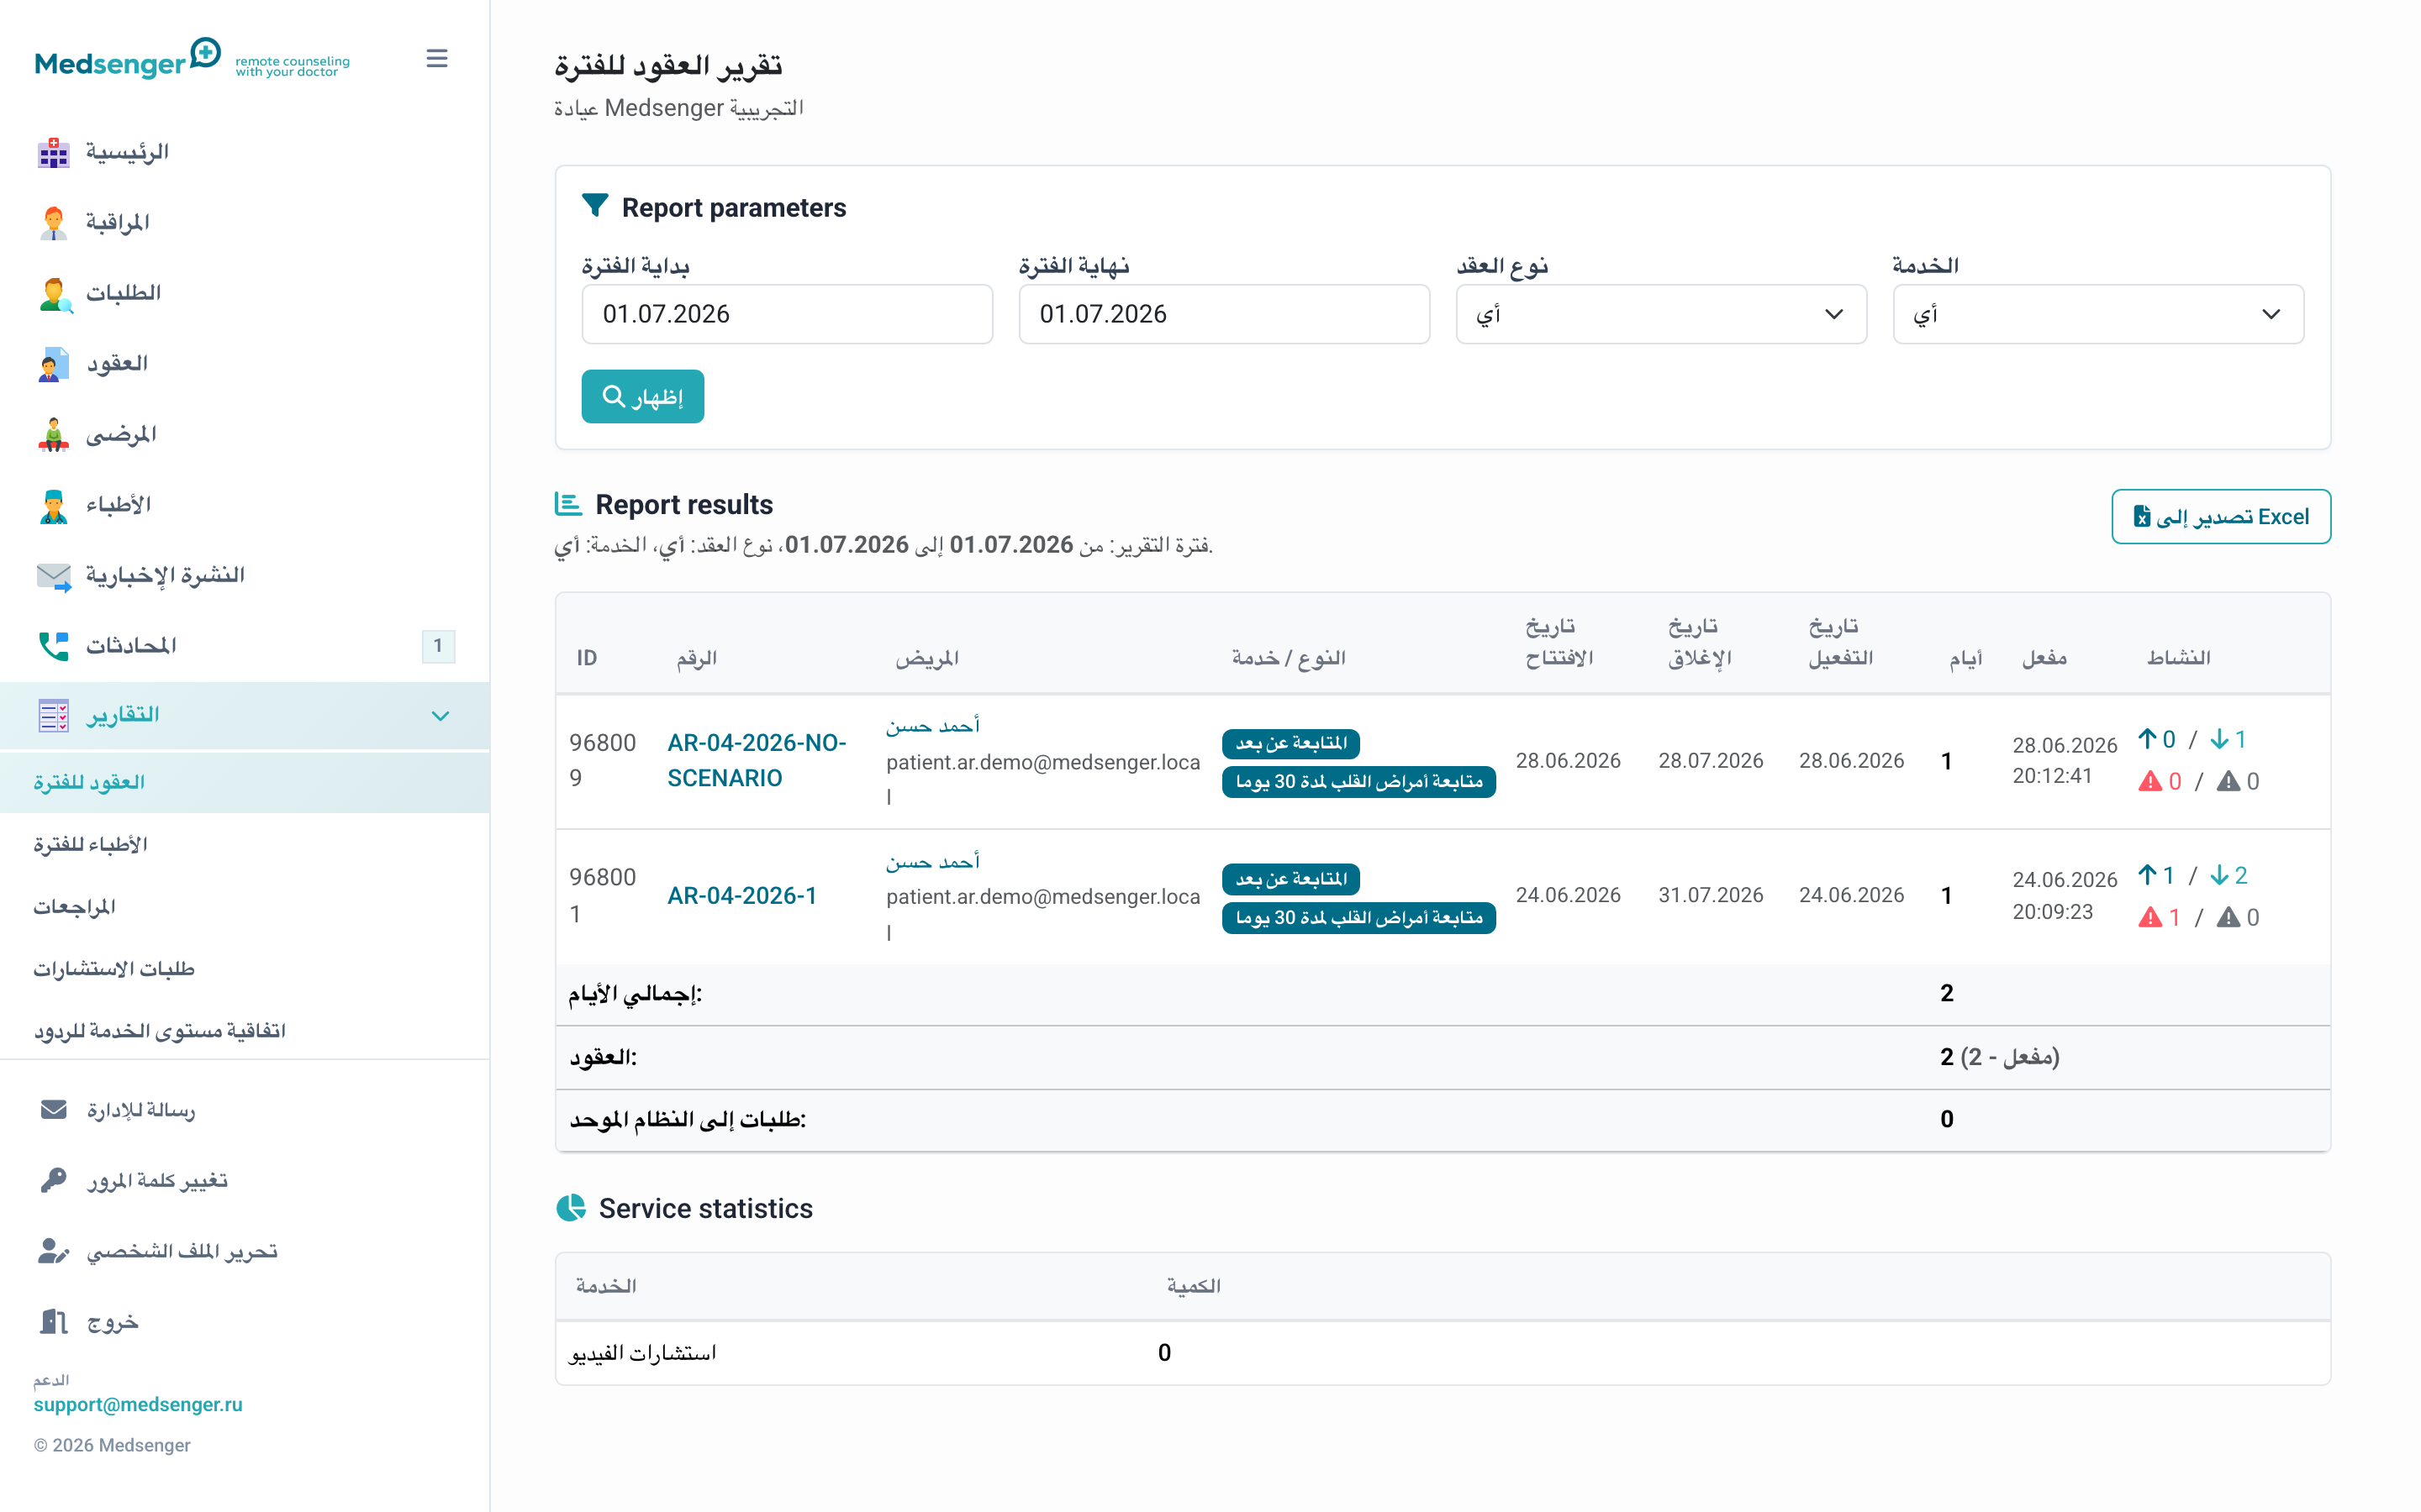
Task: Click the key icon beside تغيير كلمة المرور
Action: [x=54, y=1180]
